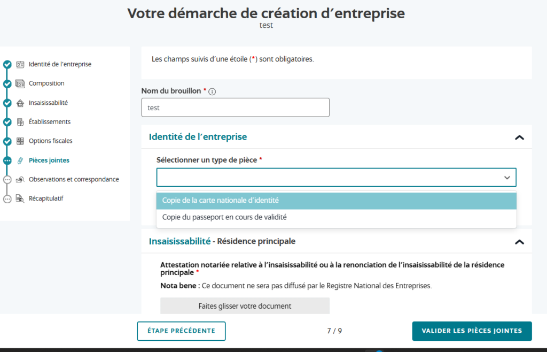547x352 pixels.
Task: Select the Pièces jointes step
Action: [49, 160]
